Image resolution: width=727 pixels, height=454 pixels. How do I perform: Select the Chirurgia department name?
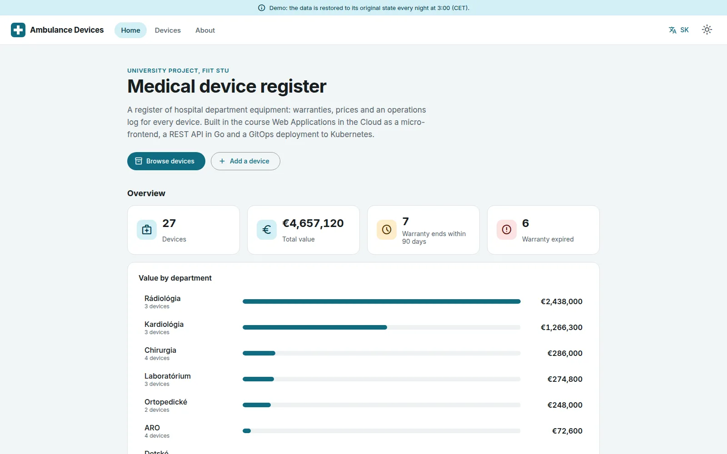[160, 350]
